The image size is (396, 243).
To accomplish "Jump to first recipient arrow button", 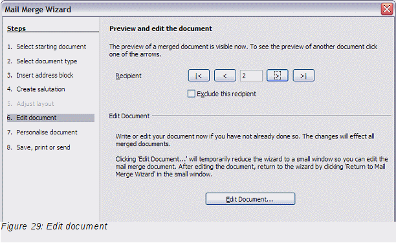I will click(x=199, y=76).
